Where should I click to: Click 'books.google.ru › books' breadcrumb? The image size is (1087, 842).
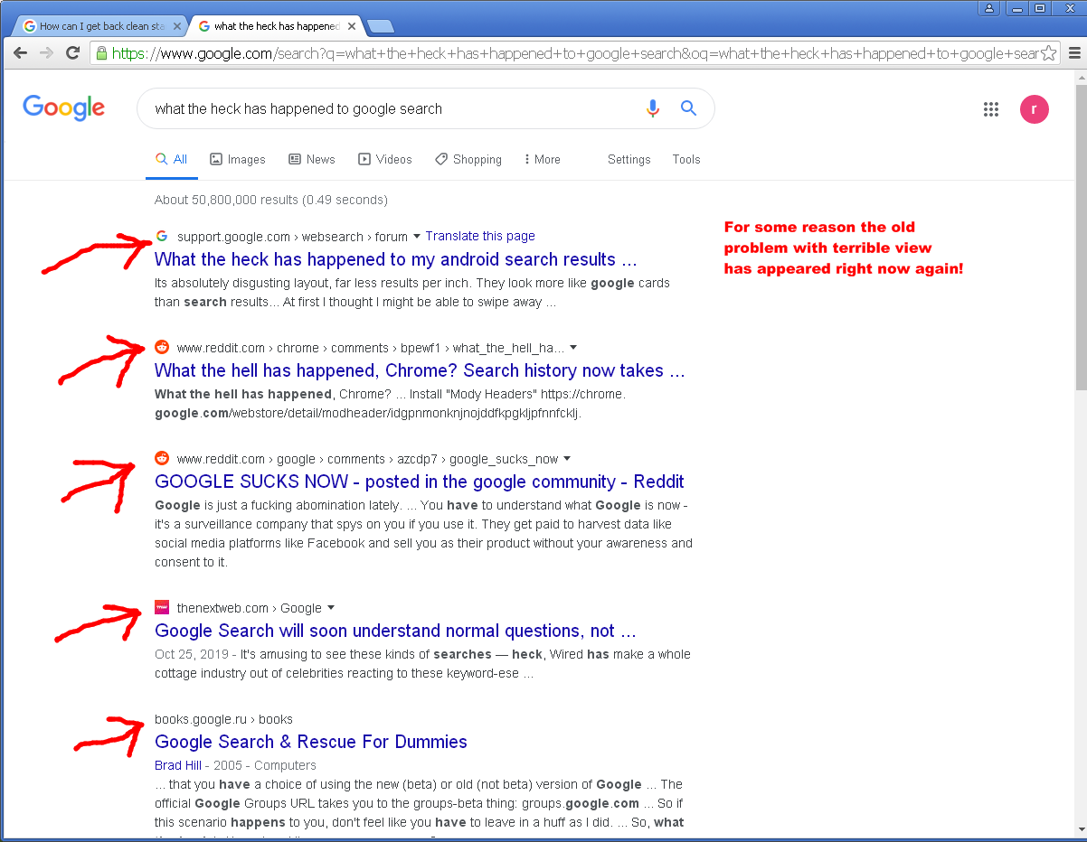point(223,719)
